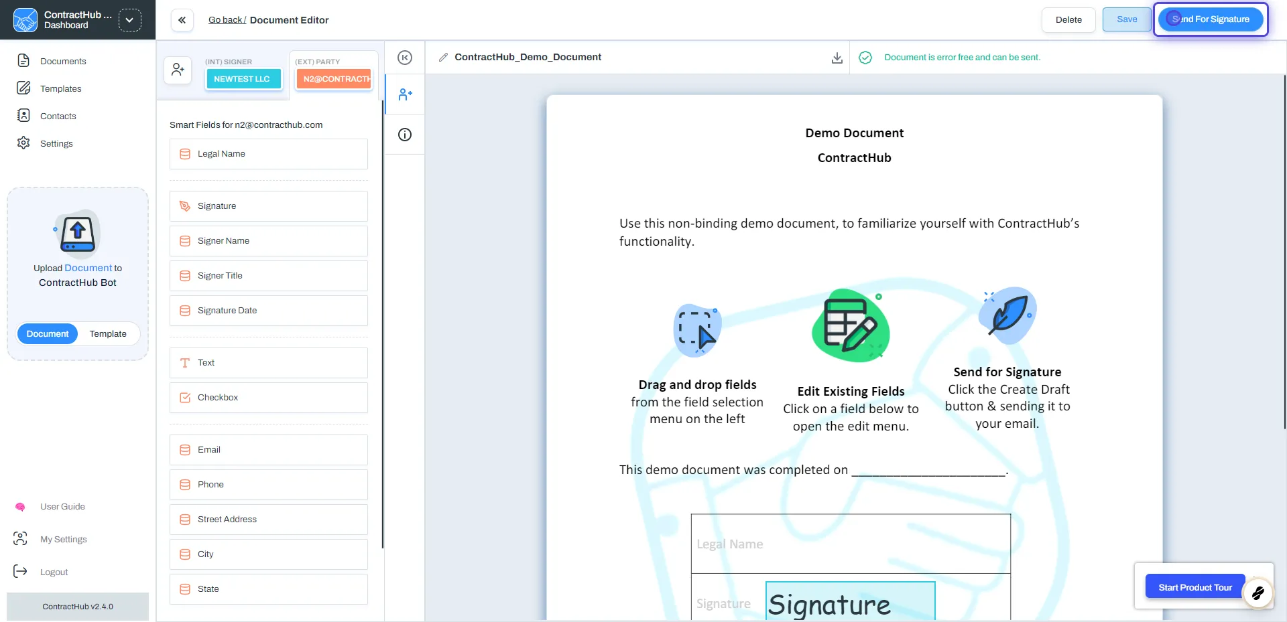Log out of ContractHub
The width and height of the screenshot is (1287, 622).
(x=54, y=572)
